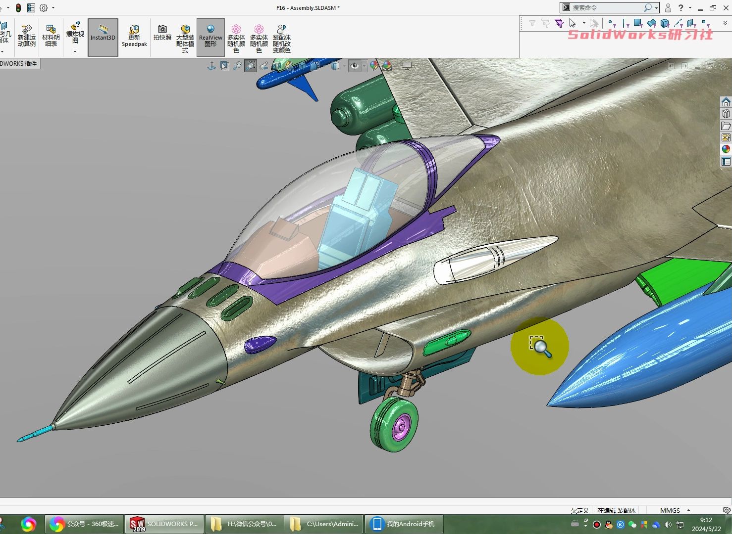Image resolution: width=732 pixels, height=534 pixels.
Task: Click the zoom to fit icon
Action: 238,66
